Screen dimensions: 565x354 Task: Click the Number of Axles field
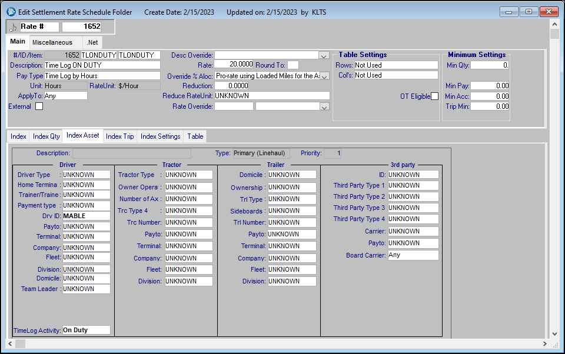(x=189, y=199)
